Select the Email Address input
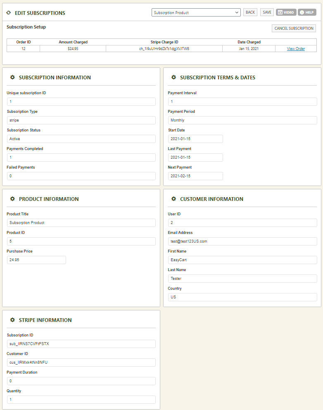Viewport: 323px width, 410px height. tap(242, 241)
